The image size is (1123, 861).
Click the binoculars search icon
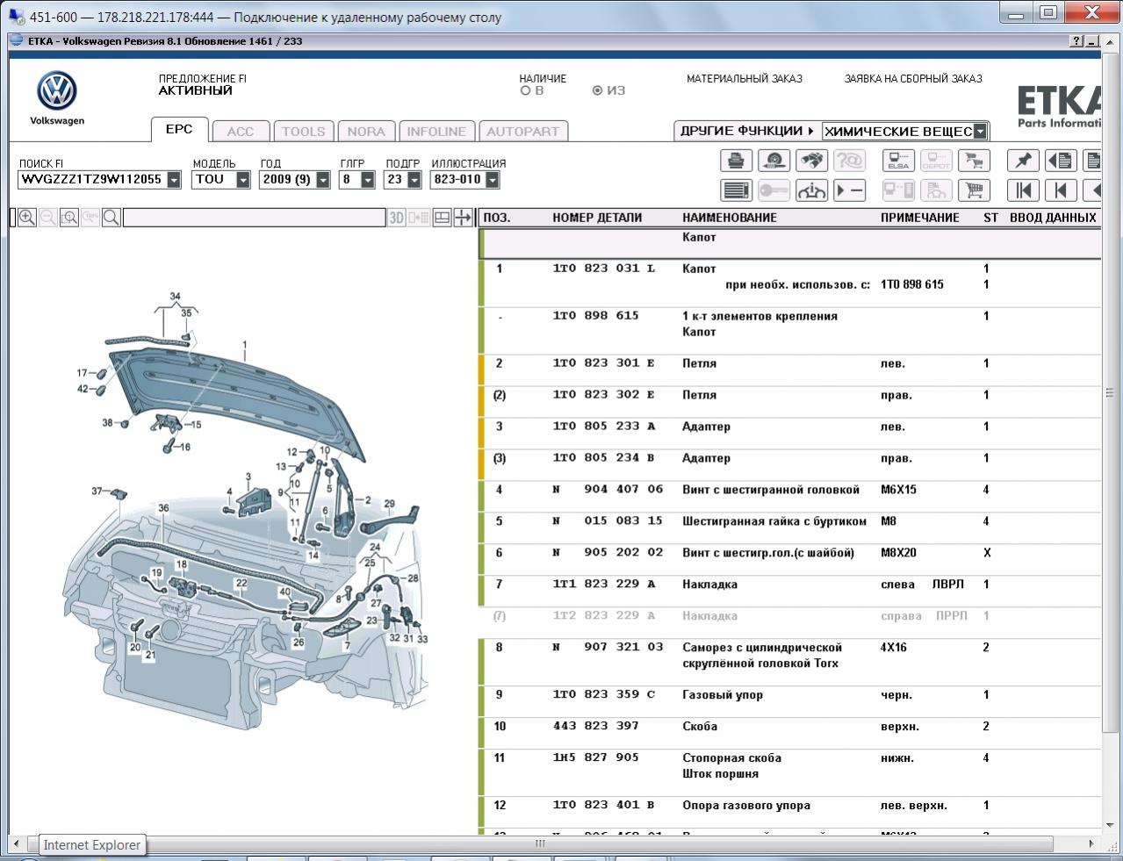[x=811, y=161]
